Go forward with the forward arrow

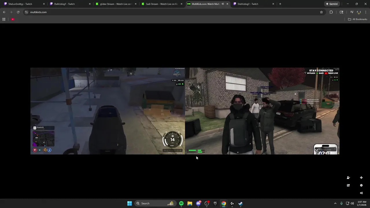click(11, 12)
